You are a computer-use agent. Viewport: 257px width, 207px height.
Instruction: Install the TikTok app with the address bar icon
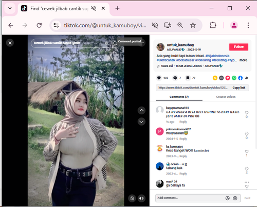point(168,25)
